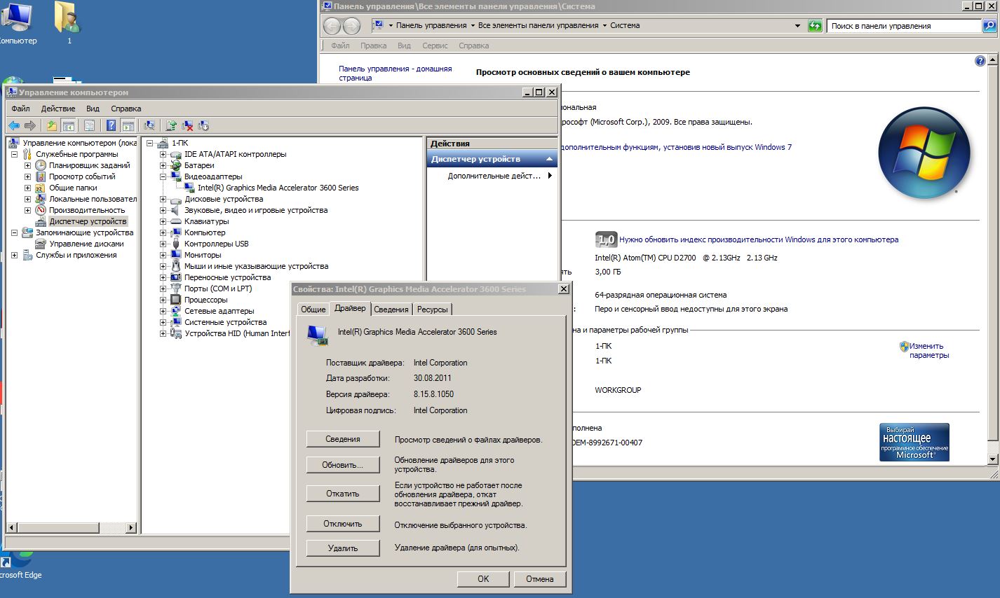Collapse the Видеоадаптеры category
This screenshot has height=598, width=1000.
tap(163, 176)
